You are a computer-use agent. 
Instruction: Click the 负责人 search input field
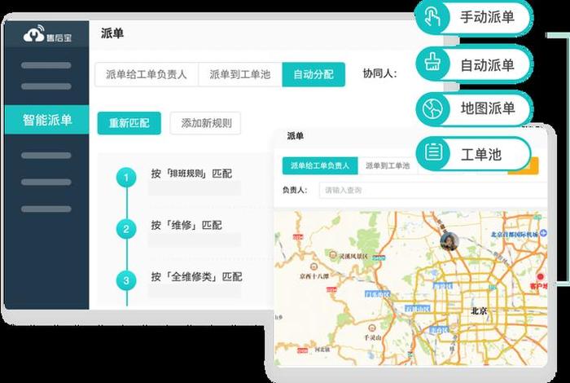pos(432,190)
